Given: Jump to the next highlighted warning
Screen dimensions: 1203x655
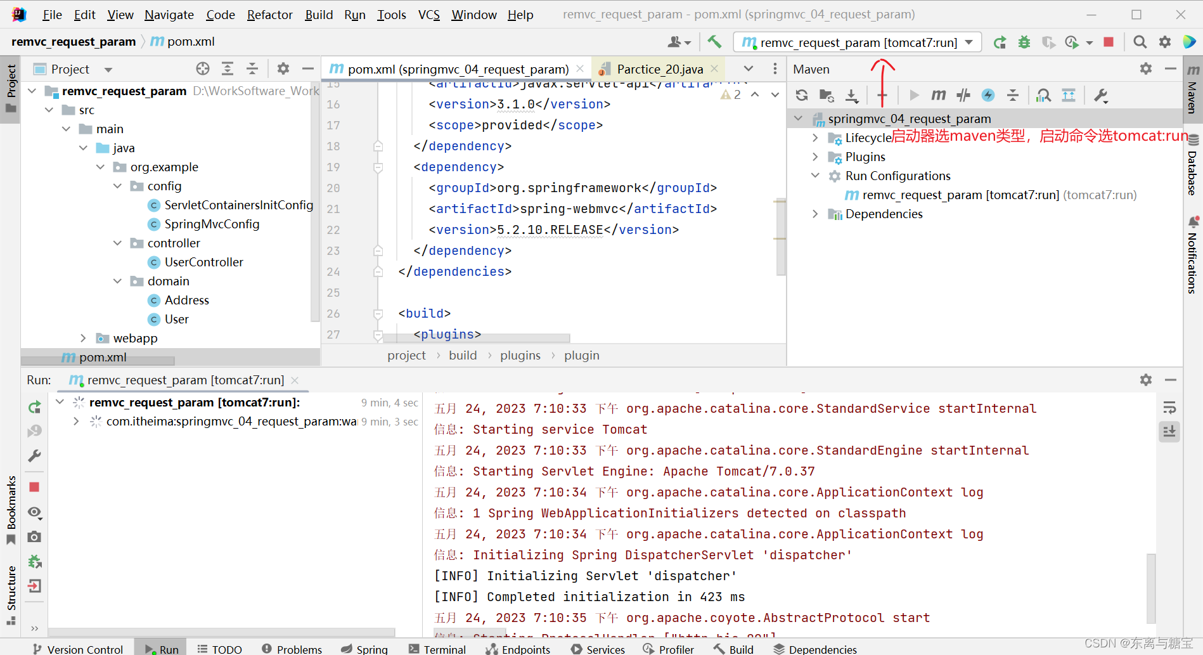Looking at the screenshot, I should tap(775, 94).
